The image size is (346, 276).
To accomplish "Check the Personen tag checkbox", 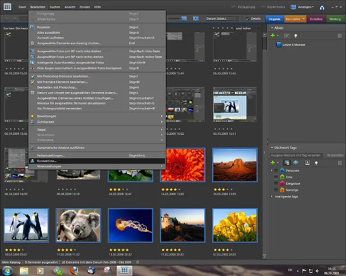I will [276, 171].
